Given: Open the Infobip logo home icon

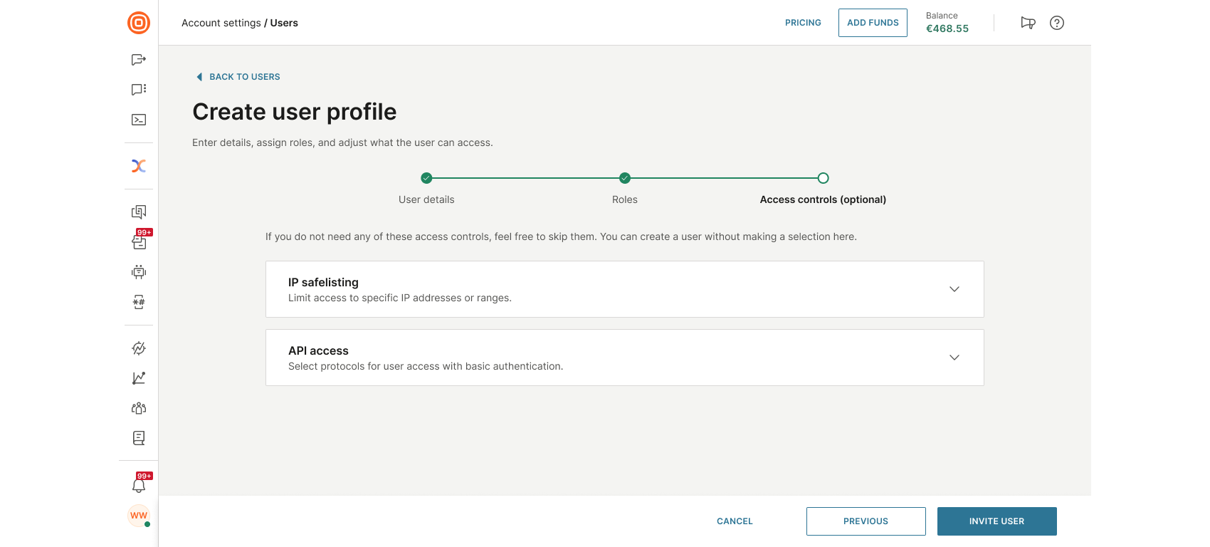Looking at the screenshot, I should (x=139, y=23).
